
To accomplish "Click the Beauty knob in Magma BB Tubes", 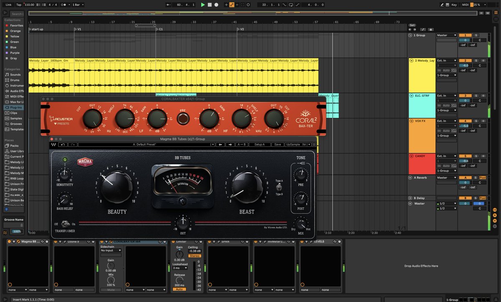I will click(x=116, y=187).
